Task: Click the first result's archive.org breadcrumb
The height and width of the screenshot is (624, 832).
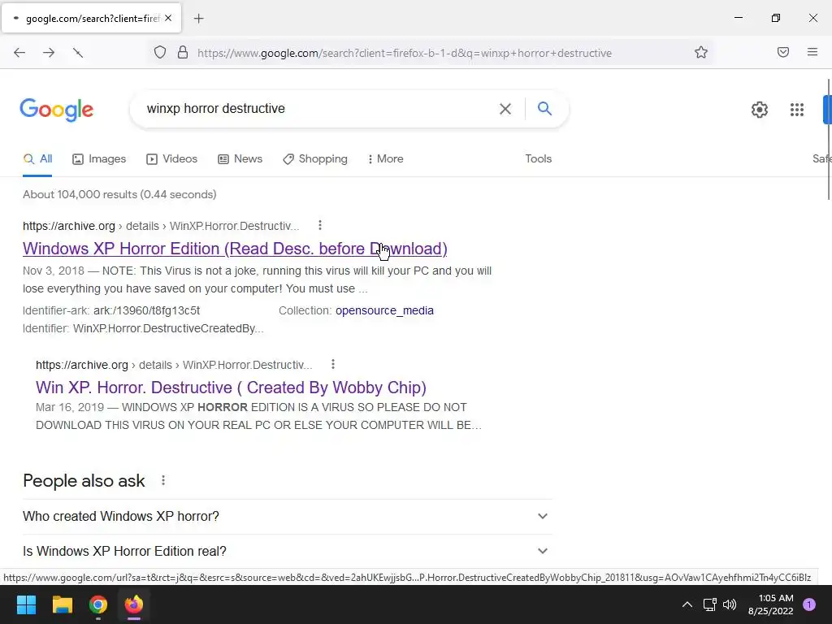Action: 161,226
